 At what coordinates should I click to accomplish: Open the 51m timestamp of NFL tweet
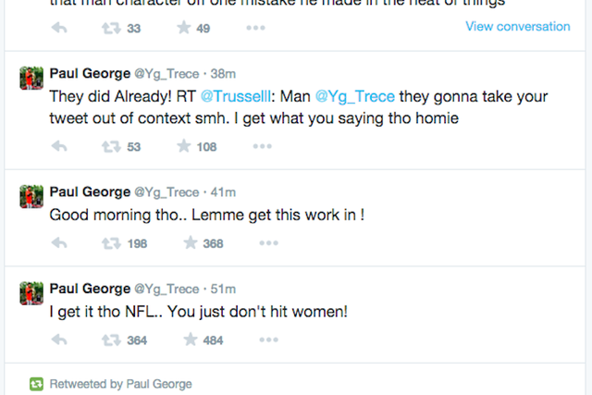[x=223, y=289]
